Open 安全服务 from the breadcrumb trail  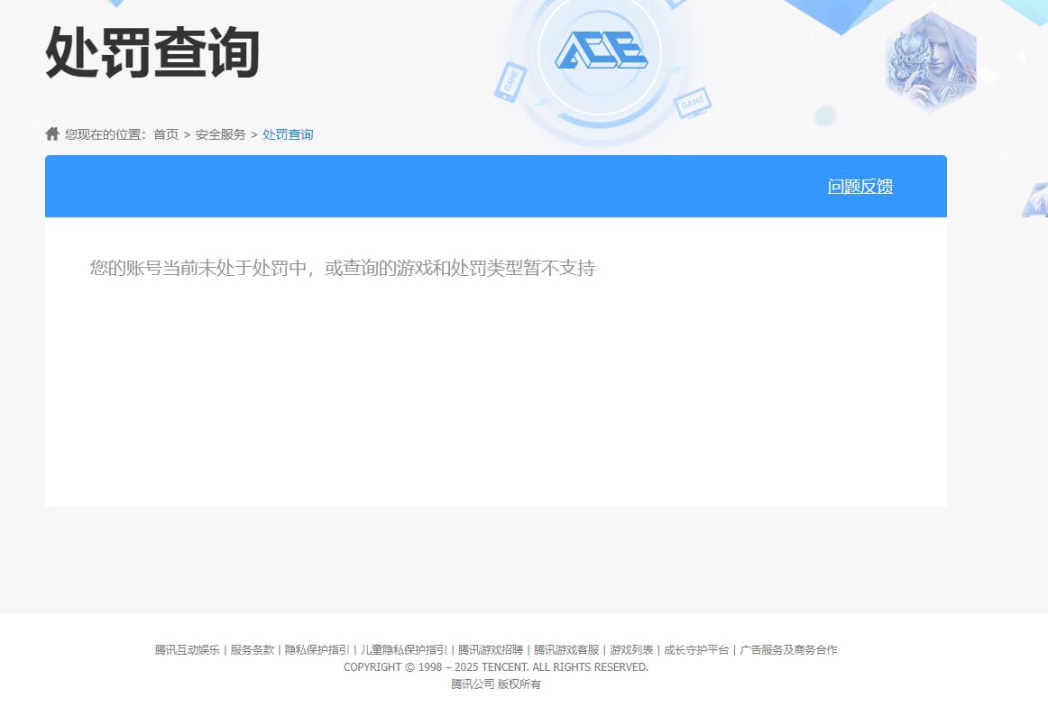pos(218,133)
